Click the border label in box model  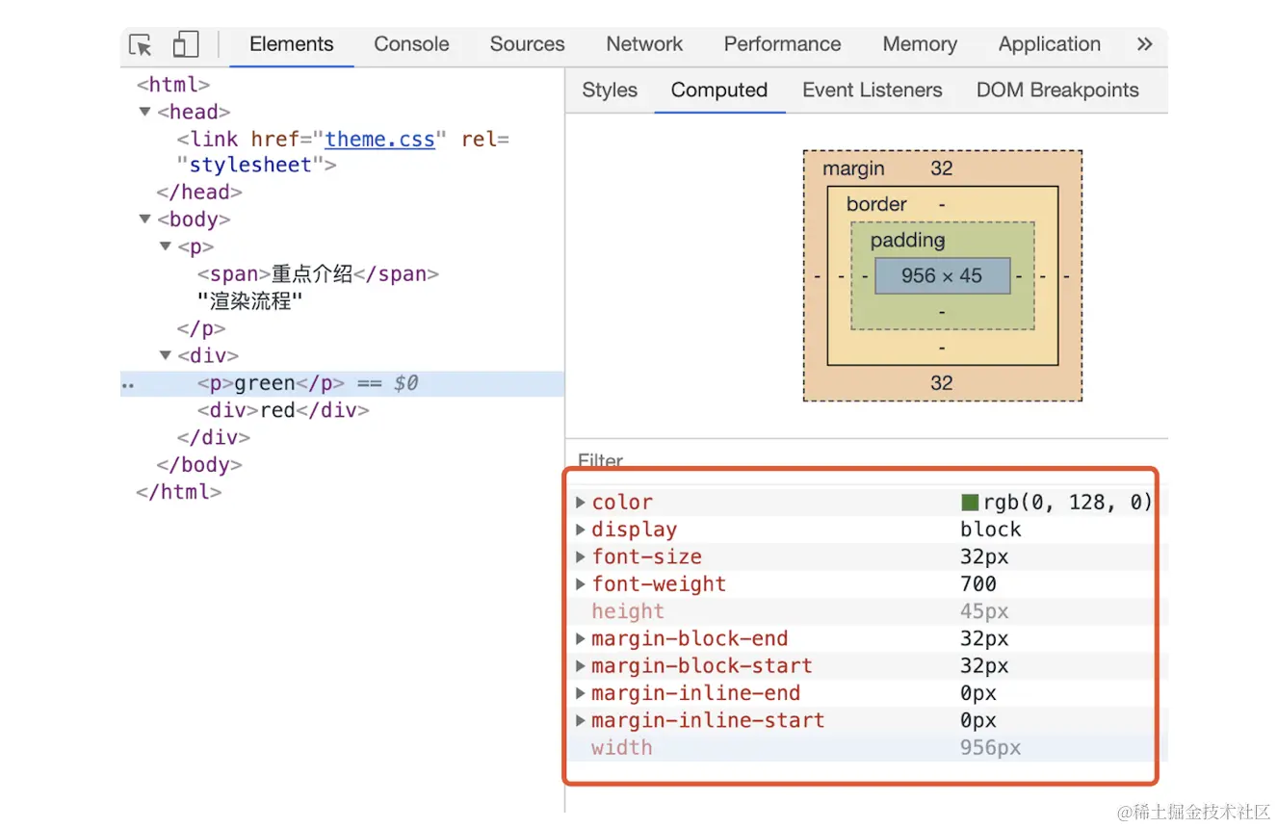click(x=876, y=204)
